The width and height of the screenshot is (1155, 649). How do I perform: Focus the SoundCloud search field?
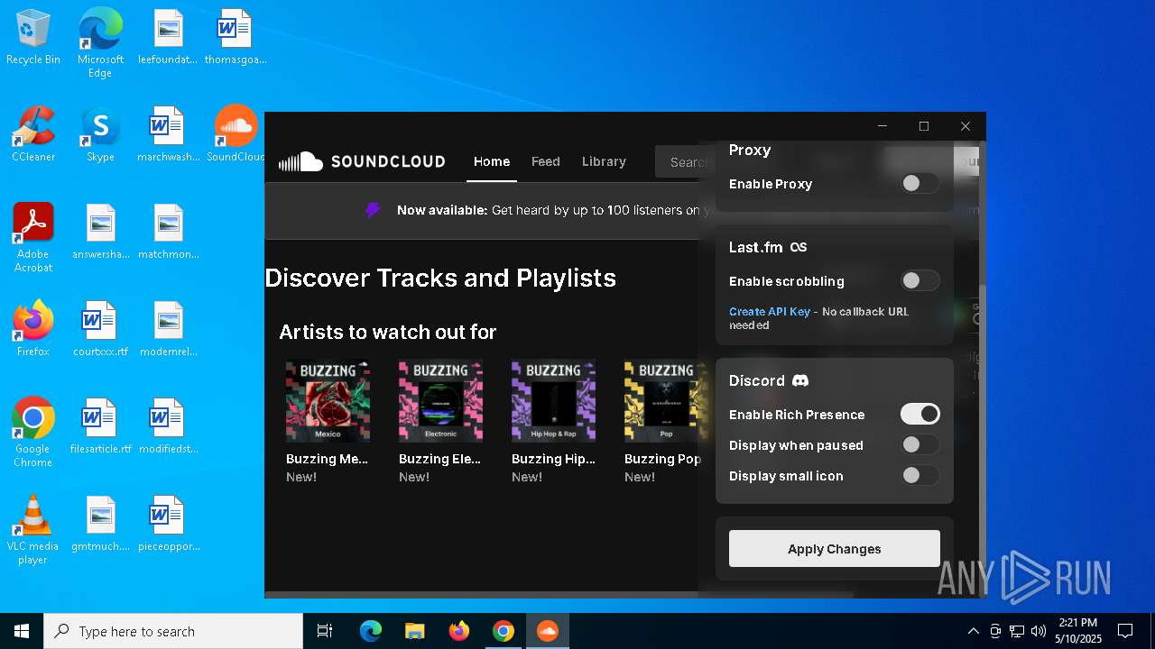pyautogui.click(x=682, y=162)
